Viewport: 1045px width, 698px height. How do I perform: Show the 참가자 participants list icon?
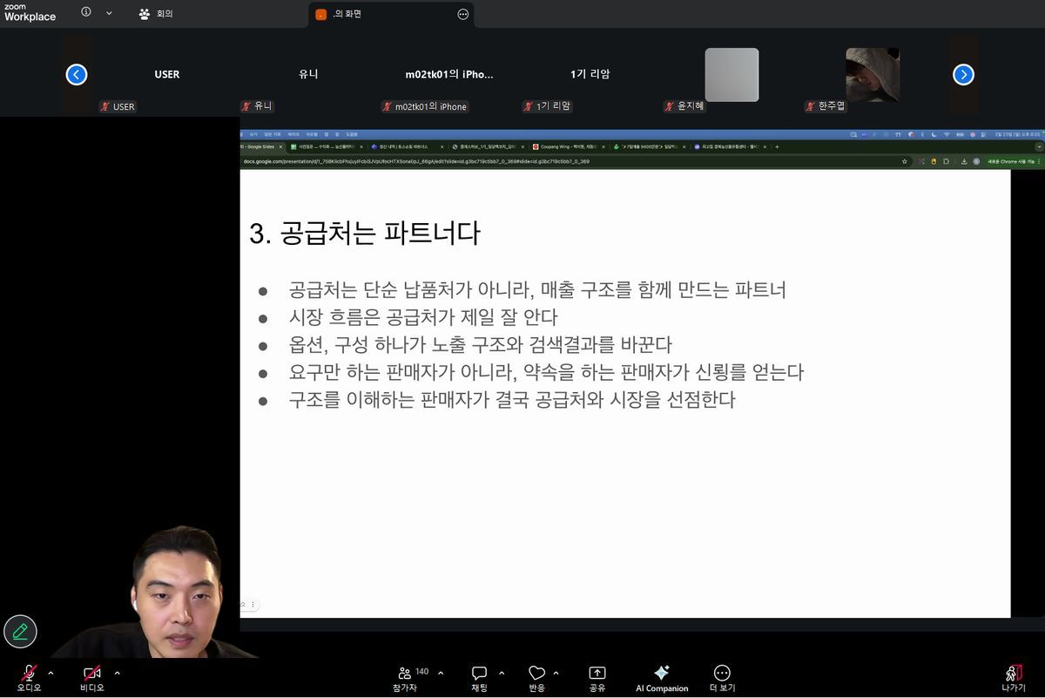[405, 673]
